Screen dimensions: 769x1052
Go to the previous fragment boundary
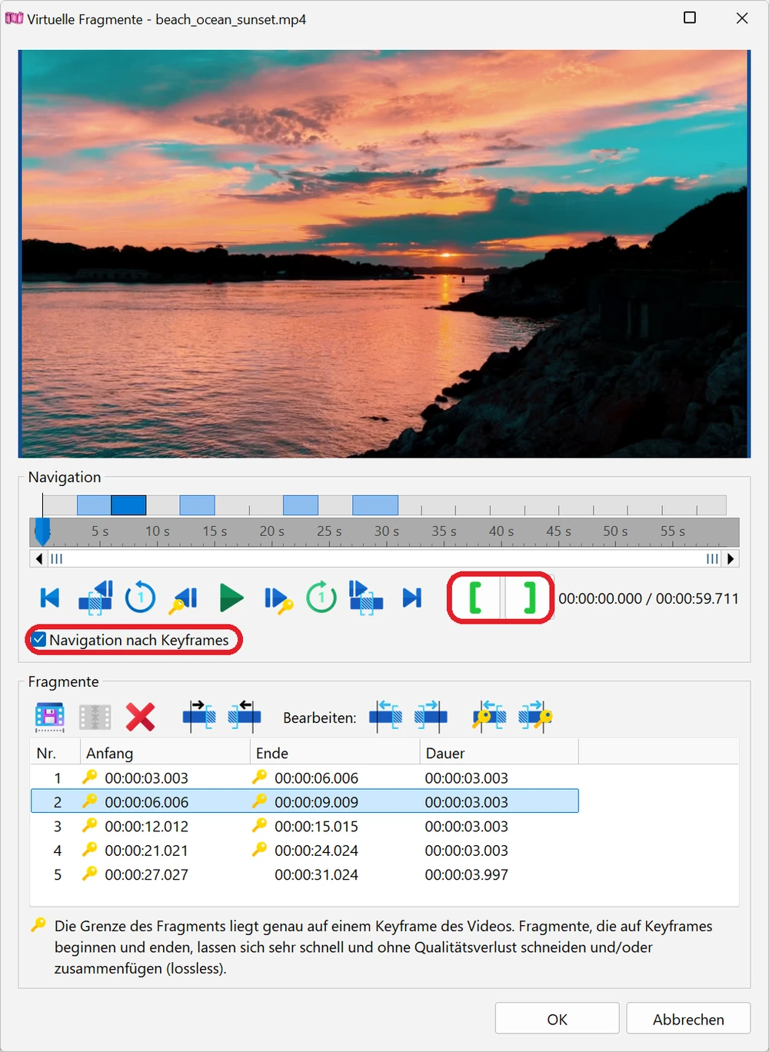coord(95,598)
